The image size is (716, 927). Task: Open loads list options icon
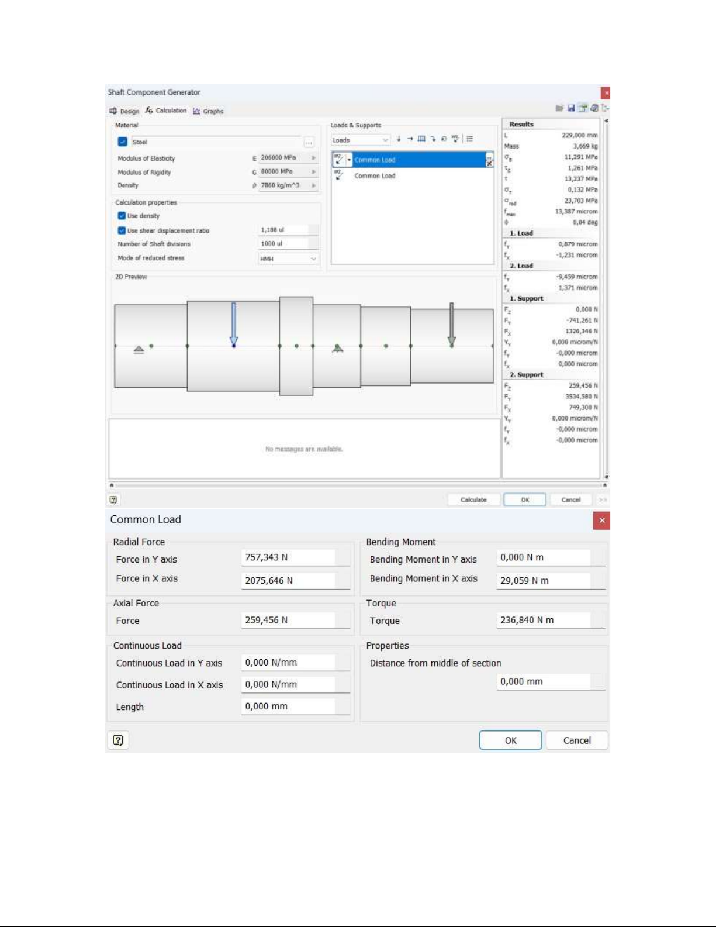[470, 139]
